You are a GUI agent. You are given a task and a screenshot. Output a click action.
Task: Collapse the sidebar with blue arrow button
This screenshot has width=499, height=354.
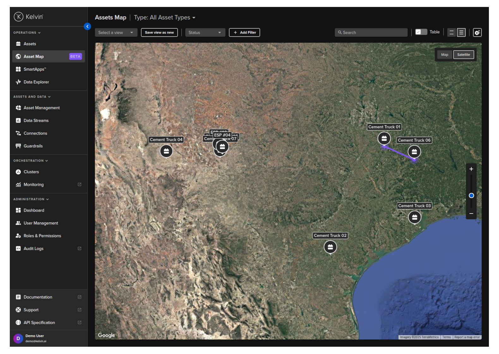pyautogui.click(x=87, y=27)
